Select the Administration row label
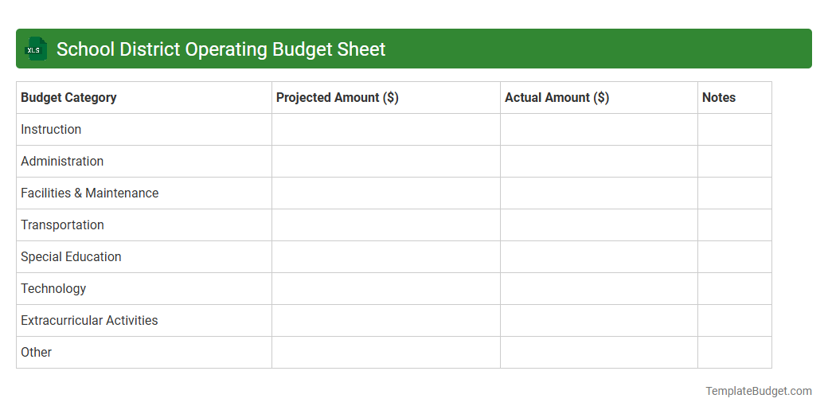Image resolution: width=828 pixels, height=414 pixels. point(62,161)
